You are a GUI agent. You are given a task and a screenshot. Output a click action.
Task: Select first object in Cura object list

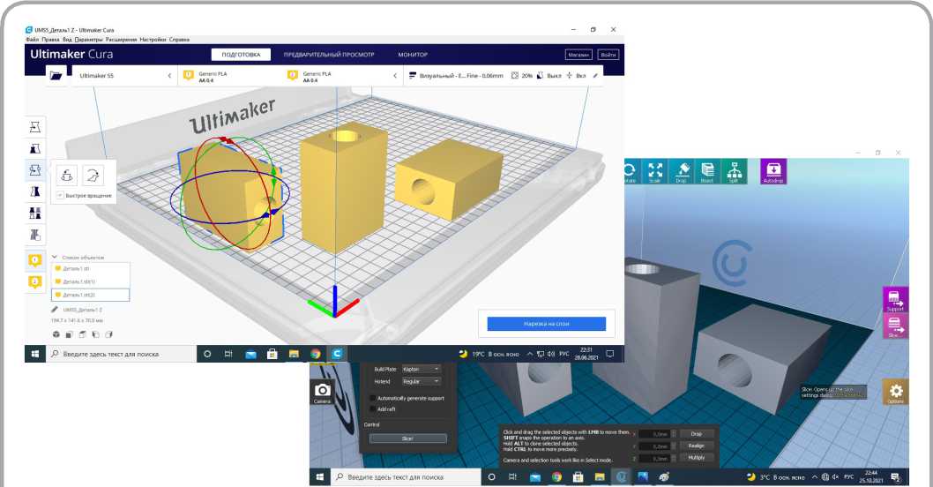point(91,268)
